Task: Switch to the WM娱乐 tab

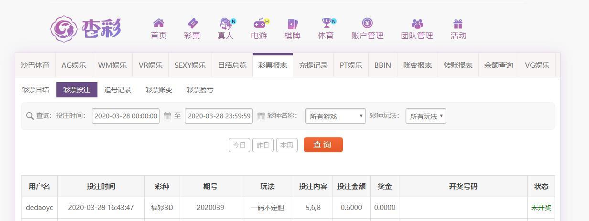Action: point(112,65)
